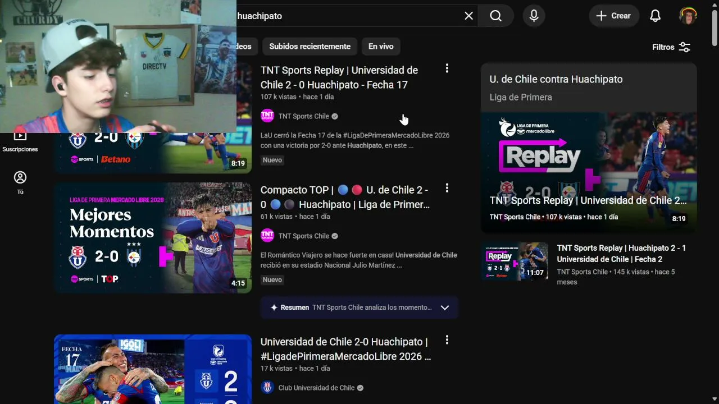Open the Mejores Momentos 4:15 video thumbnail
This screenshot has width=719, height=404.
point(153,237)
